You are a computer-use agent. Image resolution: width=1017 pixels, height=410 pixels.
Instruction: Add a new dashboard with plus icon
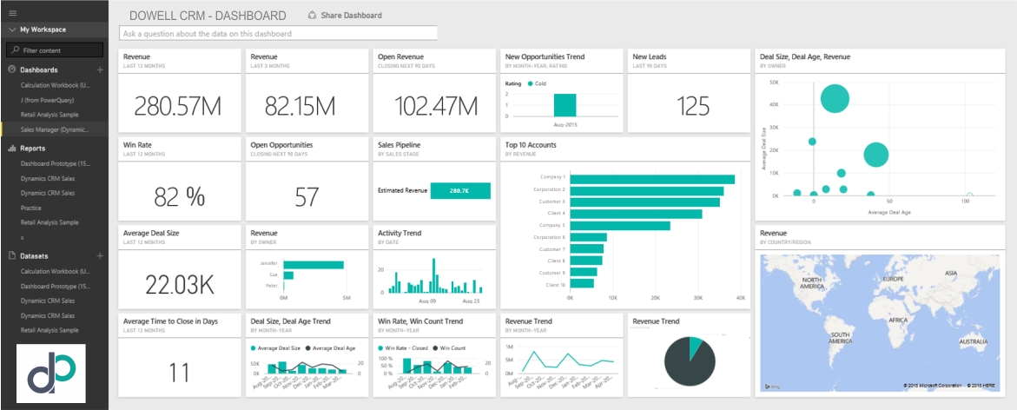click(100, 69)
